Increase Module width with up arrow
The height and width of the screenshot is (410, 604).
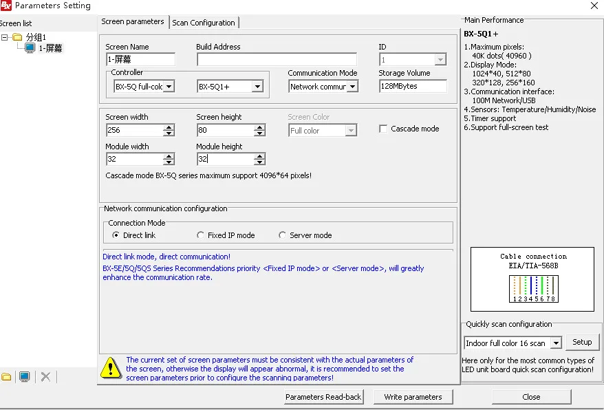click(x=169, y=156)
